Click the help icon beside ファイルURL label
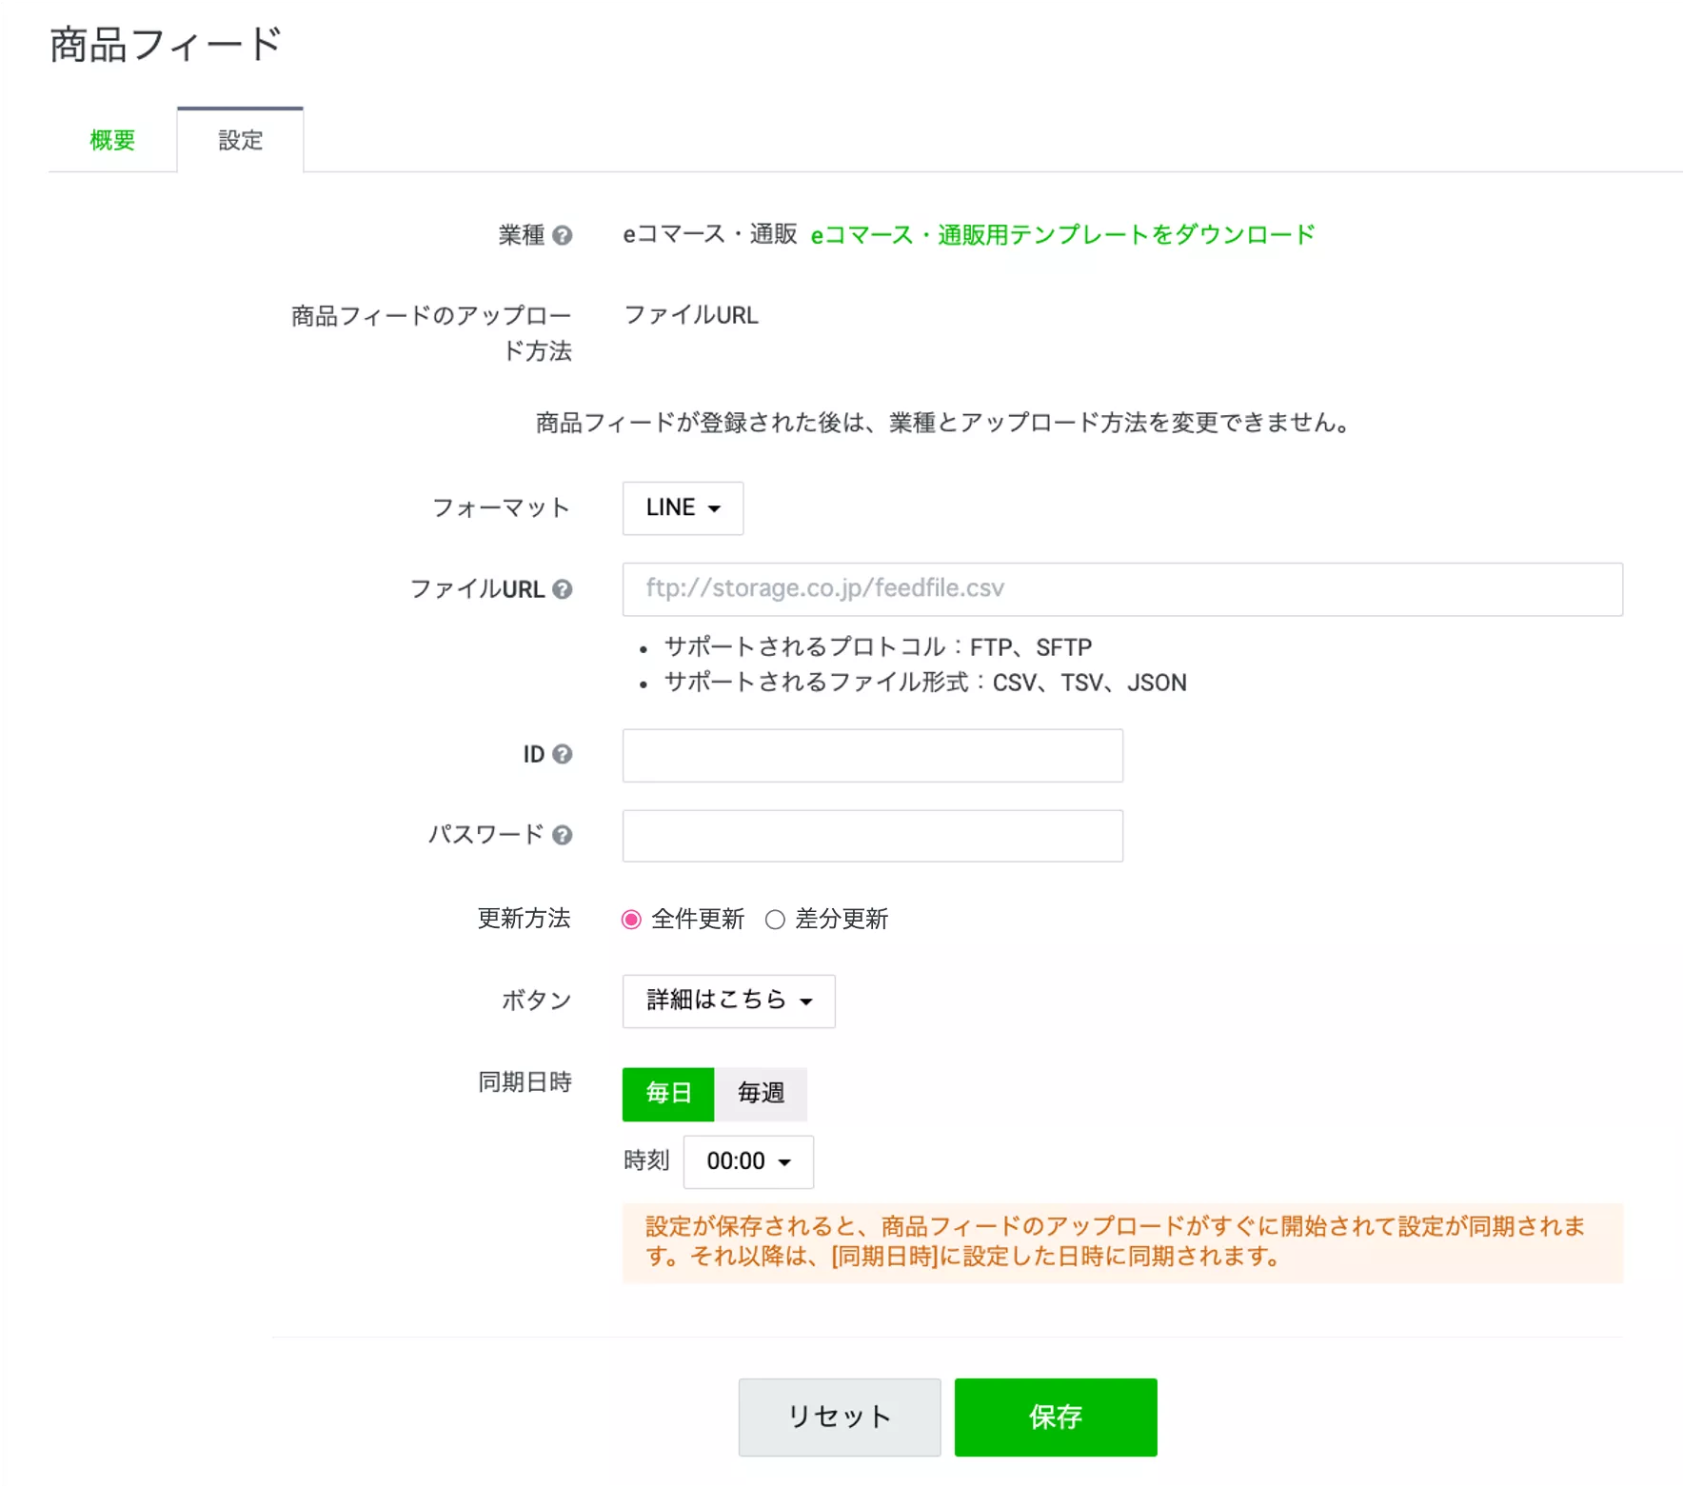 pos(562,589)
